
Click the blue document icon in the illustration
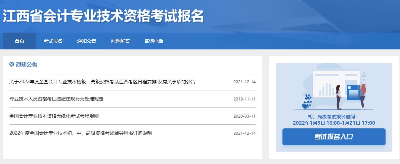click(x=353, y=92)
